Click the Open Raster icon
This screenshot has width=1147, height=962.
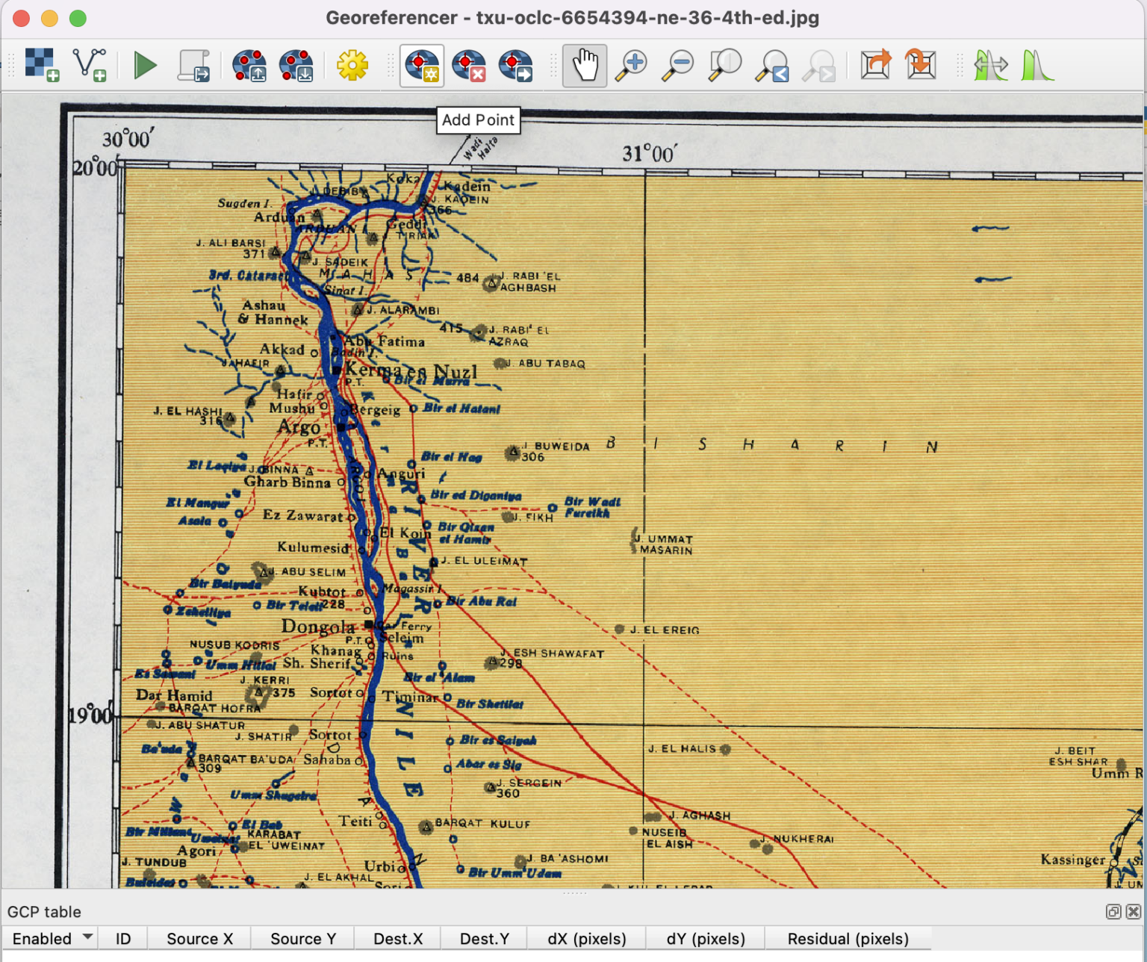coord(41,65)
